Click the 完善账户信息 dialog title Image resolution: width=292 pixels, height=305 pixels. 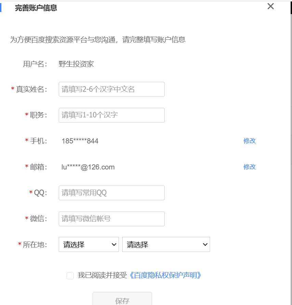pyautogui.click(x=36, y=8)
